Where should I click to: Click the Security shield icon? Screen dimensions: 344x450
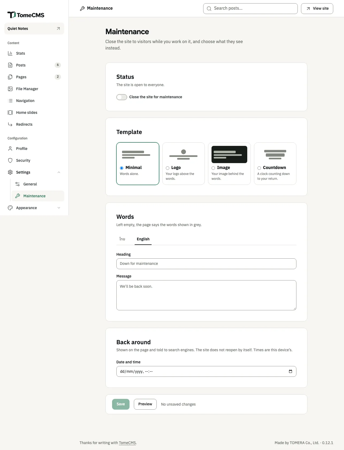tap(10, 160)
